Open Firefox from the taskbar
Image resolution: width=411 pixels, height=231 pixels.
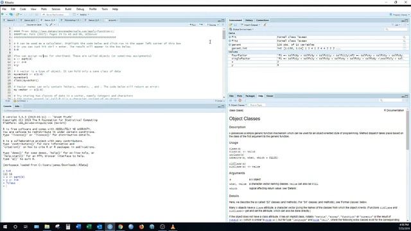point(141,227)
